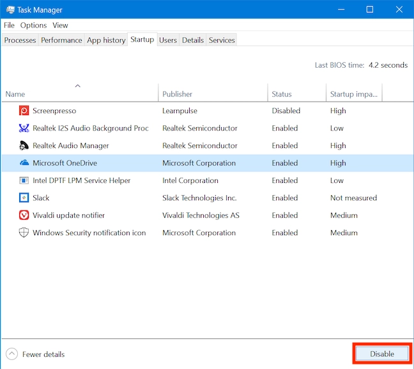
Task: Switch to the Details tab
Action: [x=193, y=40]
